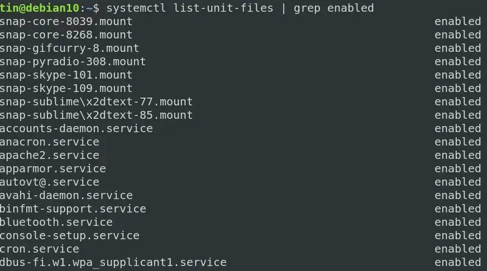Click snap-sublime\x2dtext-85.mount line

96,115
